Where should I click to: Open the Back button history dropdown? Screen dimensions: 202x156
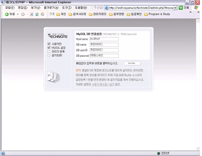[x=18, y=14]
